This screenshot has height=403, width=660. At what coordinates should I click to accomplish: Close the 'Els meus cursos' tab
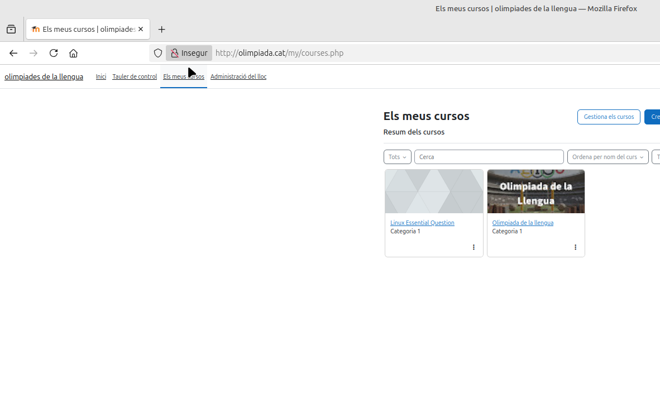[141, 29]
